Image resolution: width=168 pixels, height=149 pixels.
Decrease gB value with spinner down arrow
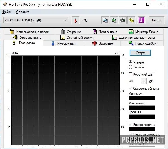pyautogui.click(x=144, y=82)
